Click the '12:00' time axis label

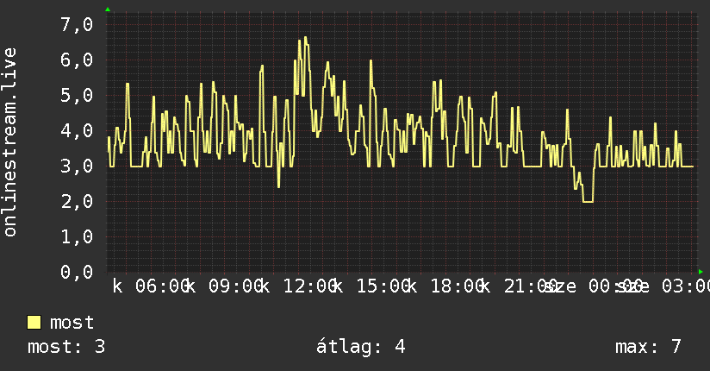[x=309, y=286]
